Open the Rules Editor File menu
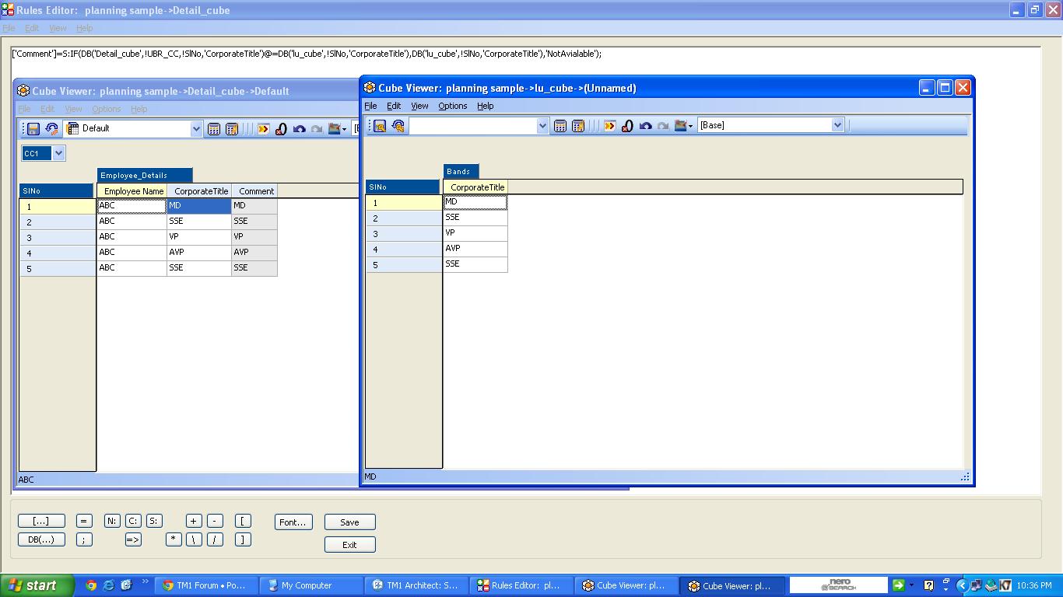This screenshot has height=597, width=1063. [9, 28]
